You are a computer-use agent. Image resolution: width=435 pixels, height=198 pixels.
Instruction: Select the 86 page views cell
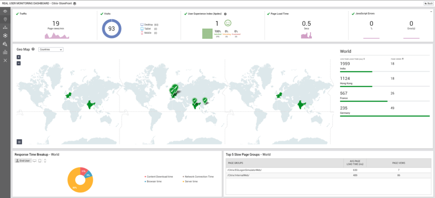tap(398, 175)
